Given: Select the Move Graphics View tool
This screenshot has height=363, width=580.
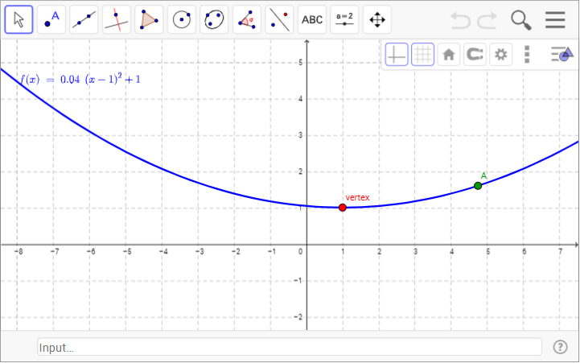Looking at the screenshot, I should (x=377, y=19).
